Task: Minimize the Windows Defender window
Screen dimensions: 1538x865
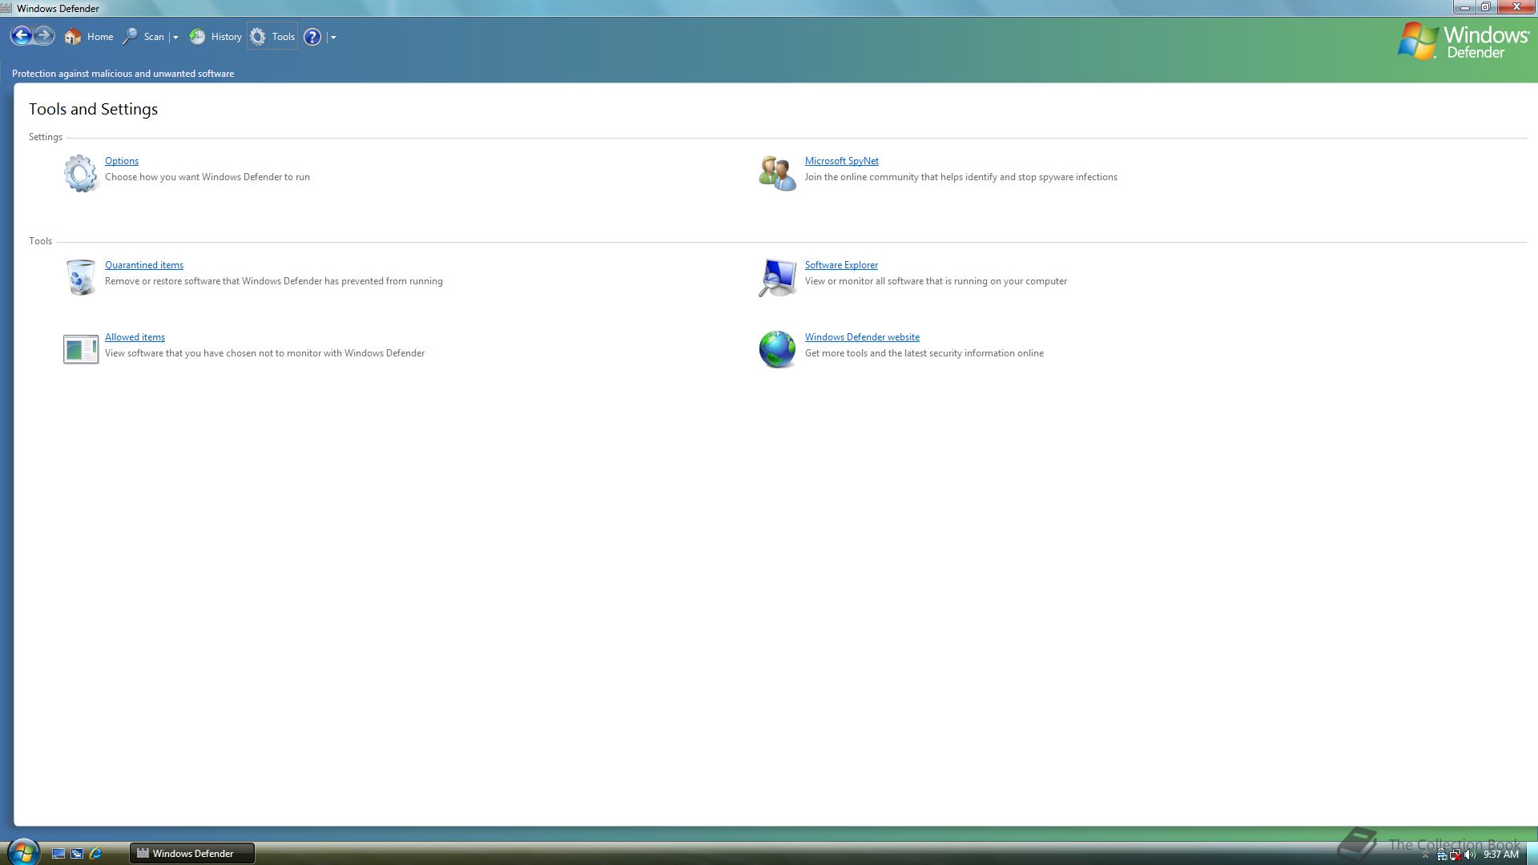Action: tap(1464, 7)
